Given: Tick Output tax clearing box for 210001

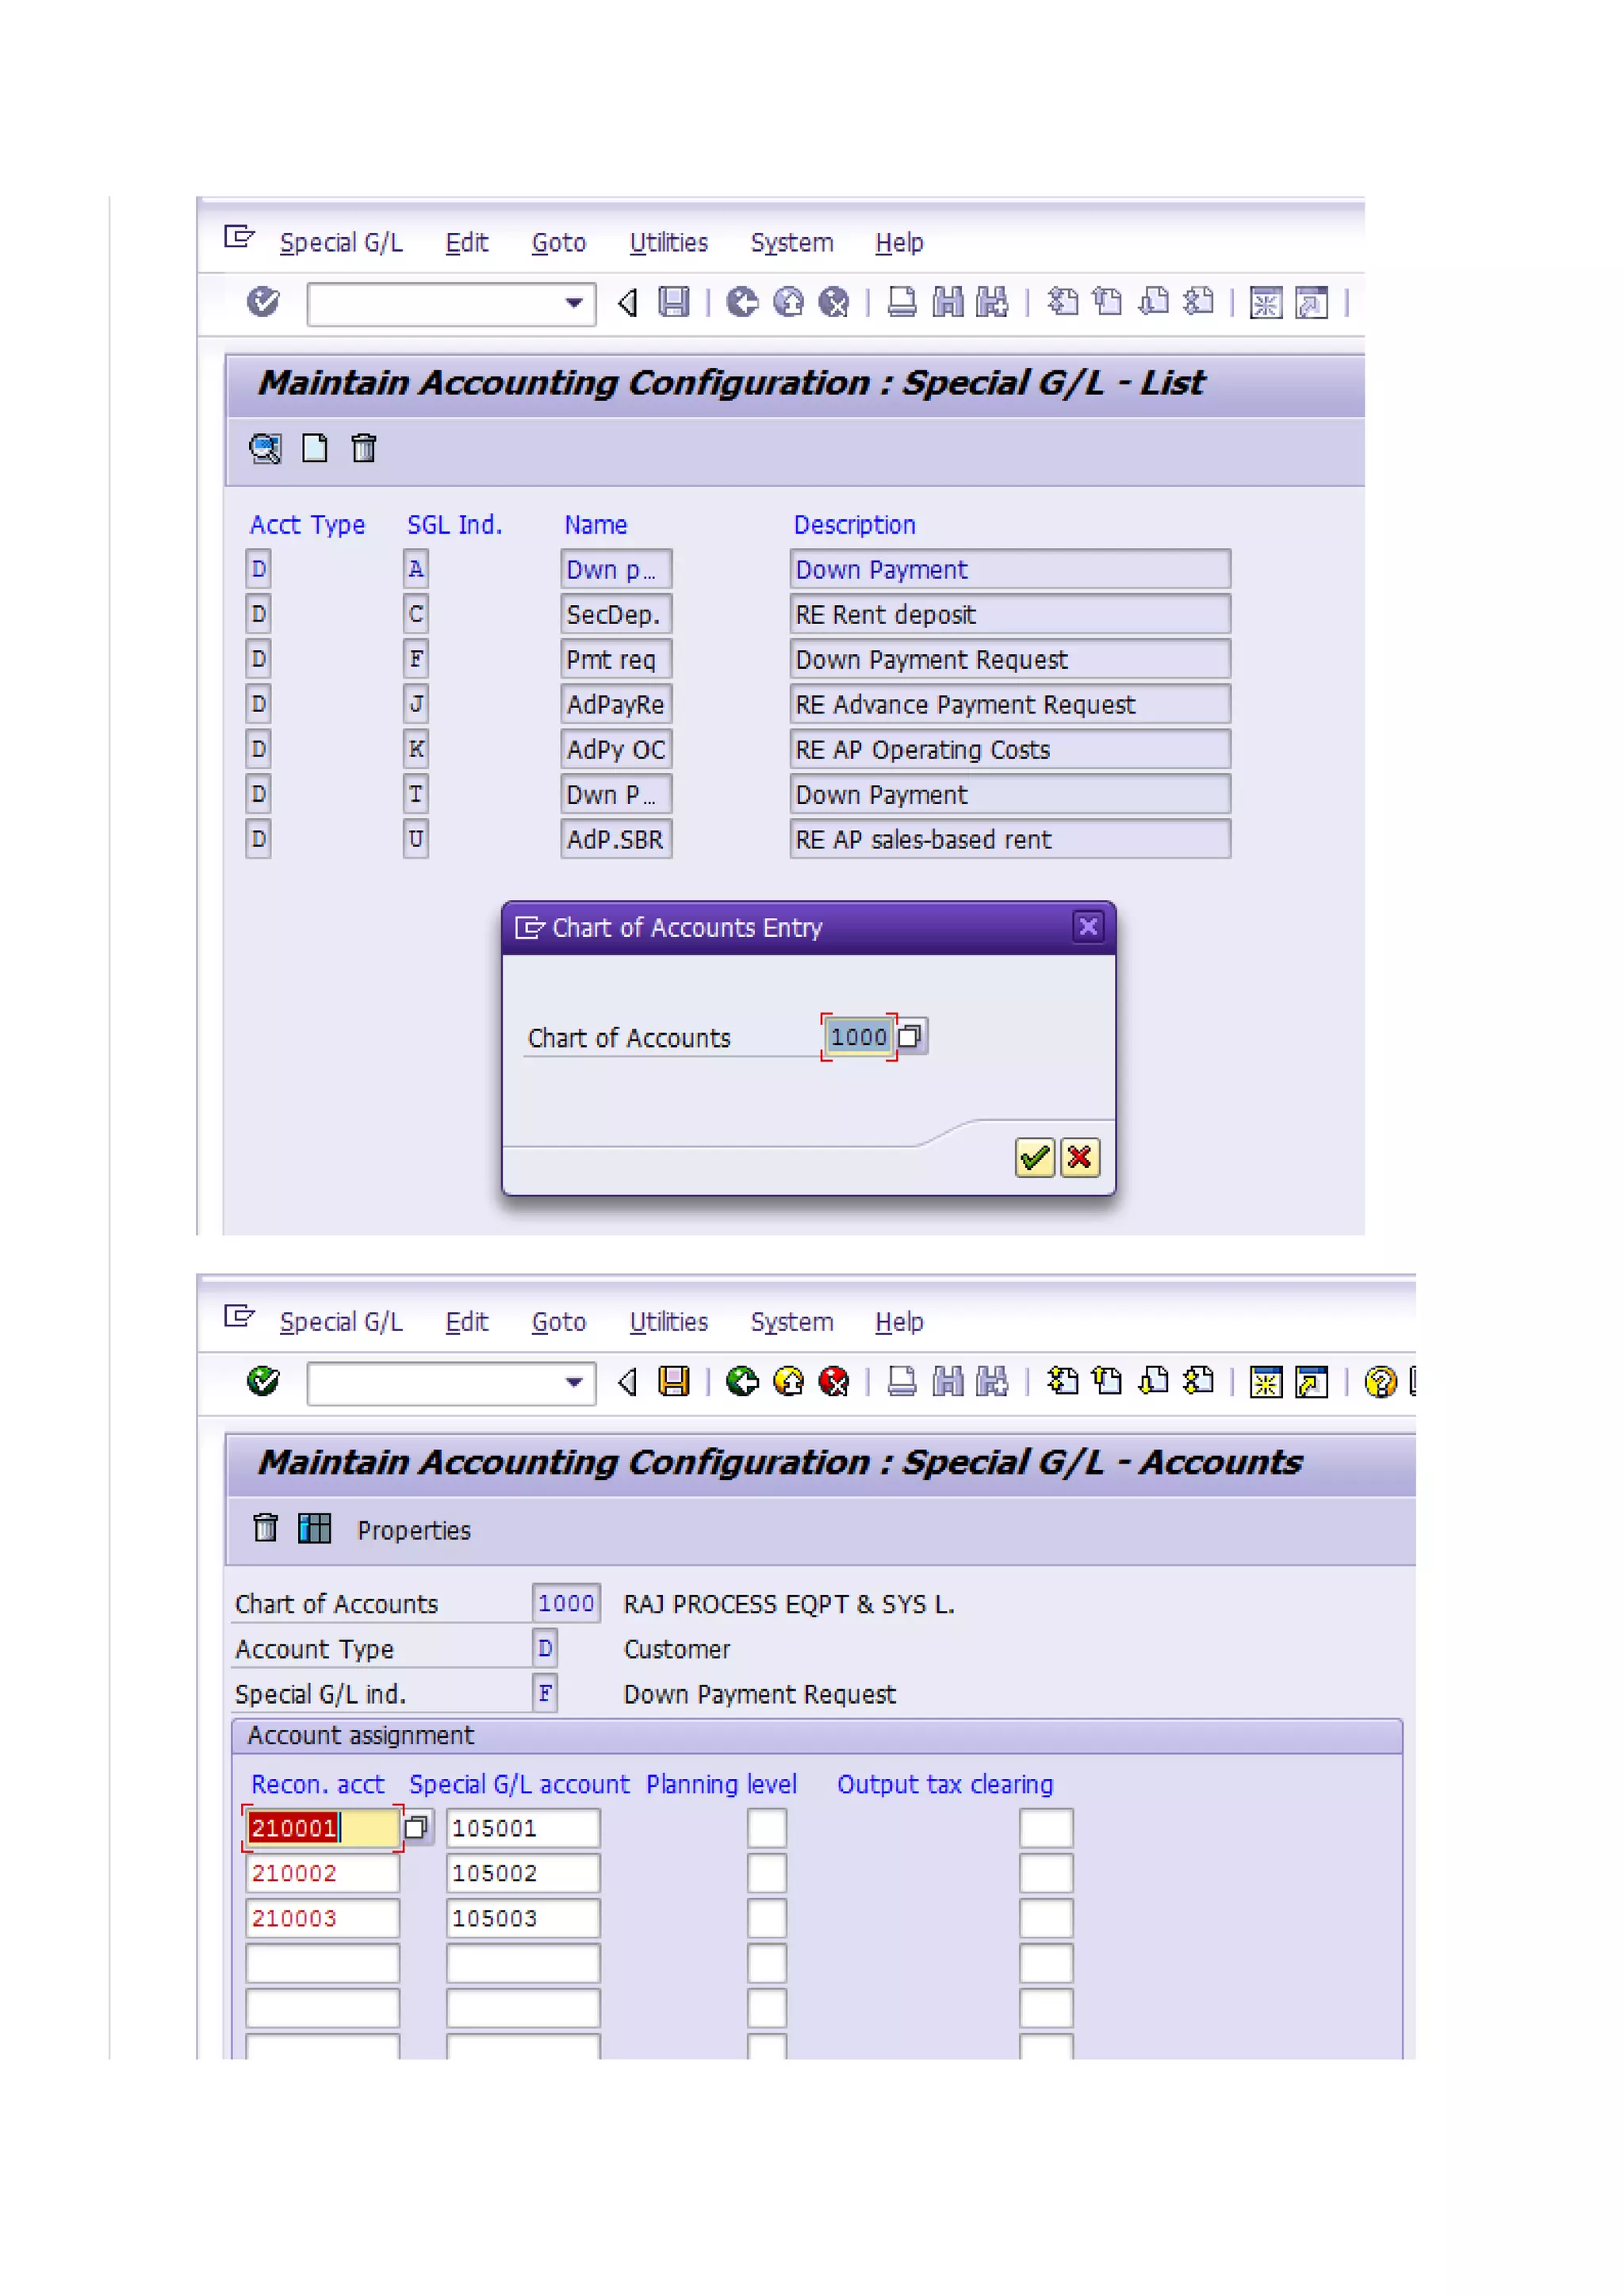Looking at the screenshot, I should pyautogui.click(x=1045, y=1827).
